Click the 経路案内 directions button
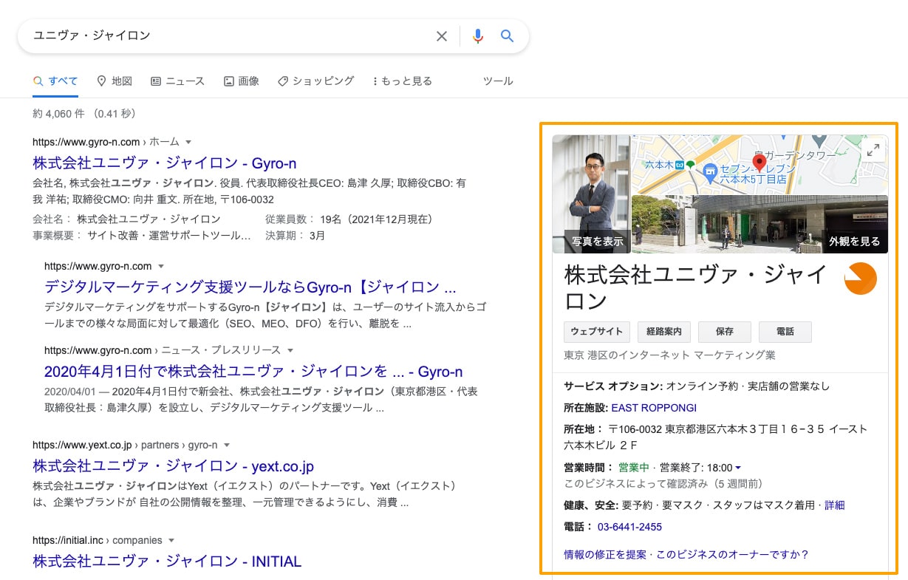The width and height of the screenshot is (908, 580). [x=664, y=332]
